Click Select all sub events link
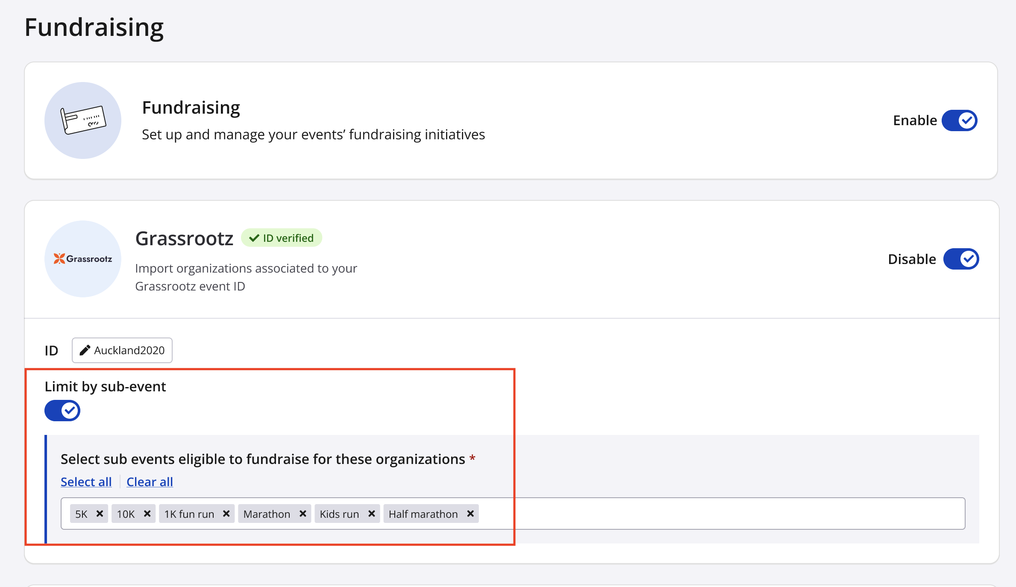This screenshot has width=1016, height=587. tap(86, 481)
